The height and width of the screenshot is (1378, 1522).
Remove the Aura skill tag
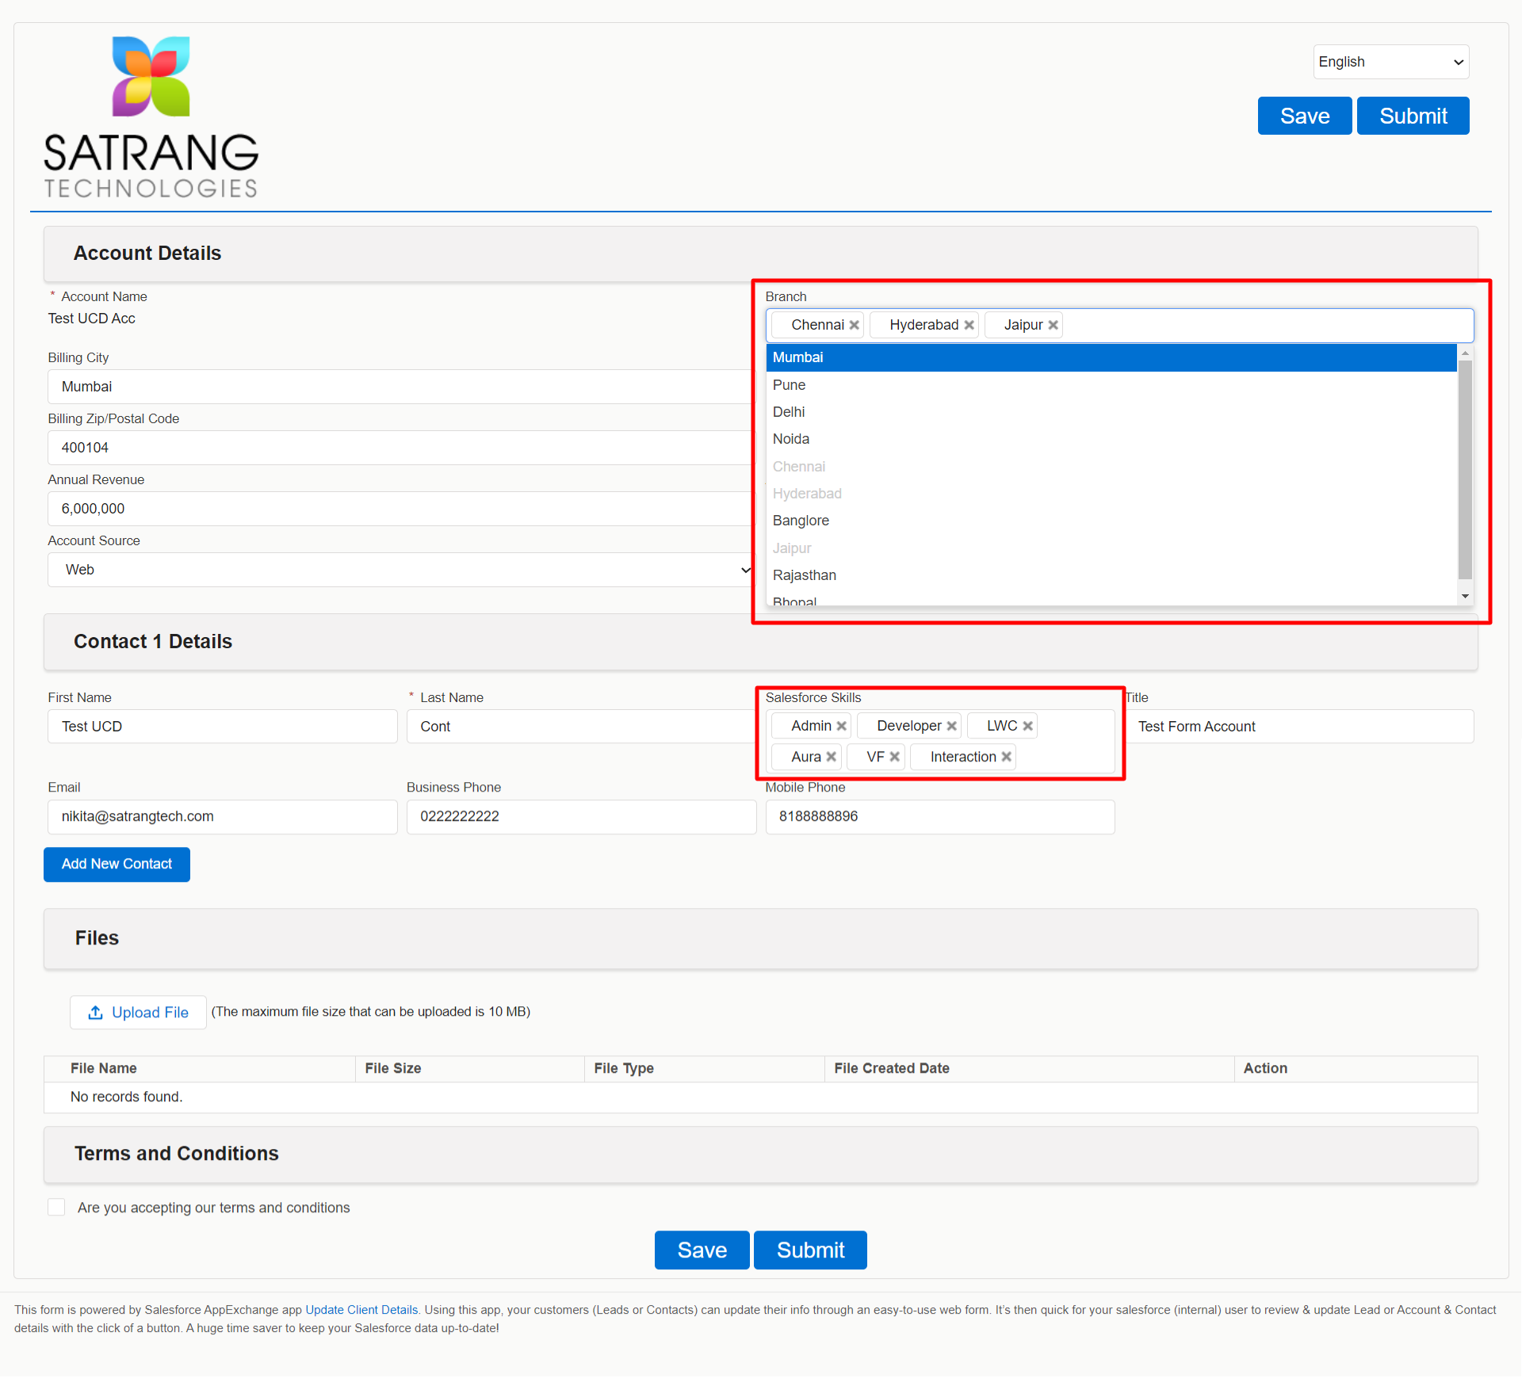point(831,757)
